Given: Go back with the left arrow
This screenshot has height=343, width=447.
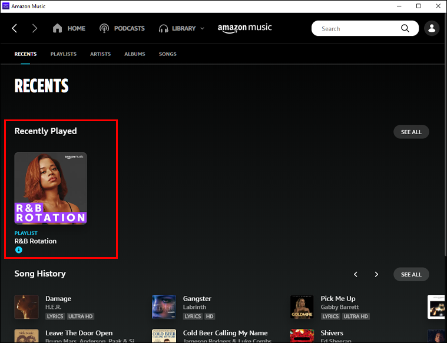Looking at the screenshot, I should pos(15,28).
